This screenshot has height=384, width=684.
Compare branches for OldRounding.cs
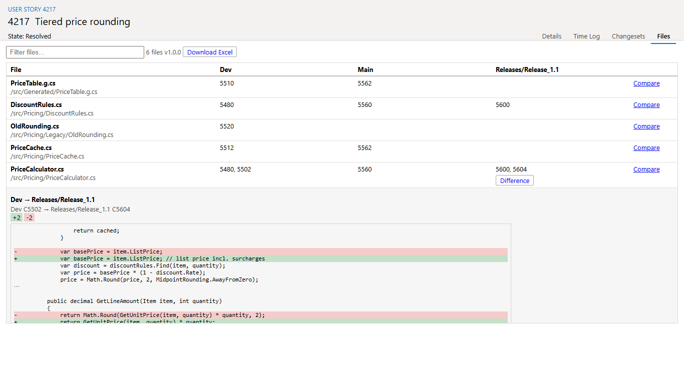[x=646, y=126]
